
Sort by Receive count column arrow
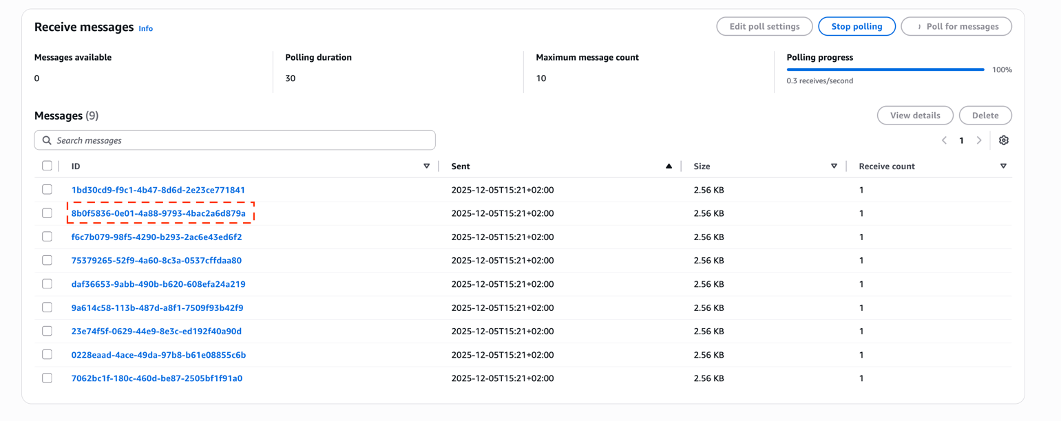tap(1003, 166)
